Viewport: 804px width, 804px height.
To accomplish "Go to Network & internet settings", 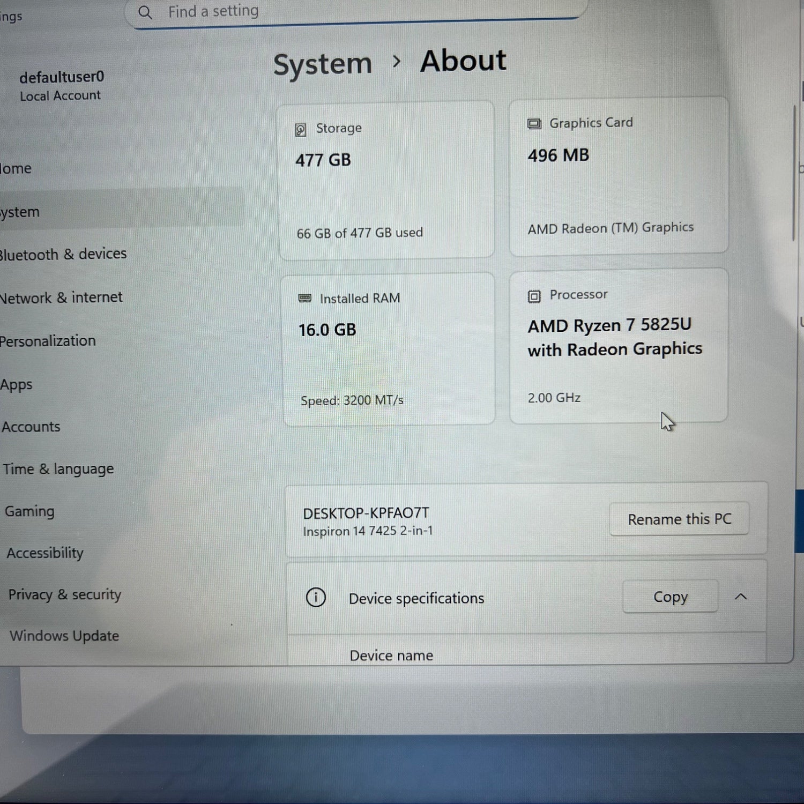I will (61, 297).
